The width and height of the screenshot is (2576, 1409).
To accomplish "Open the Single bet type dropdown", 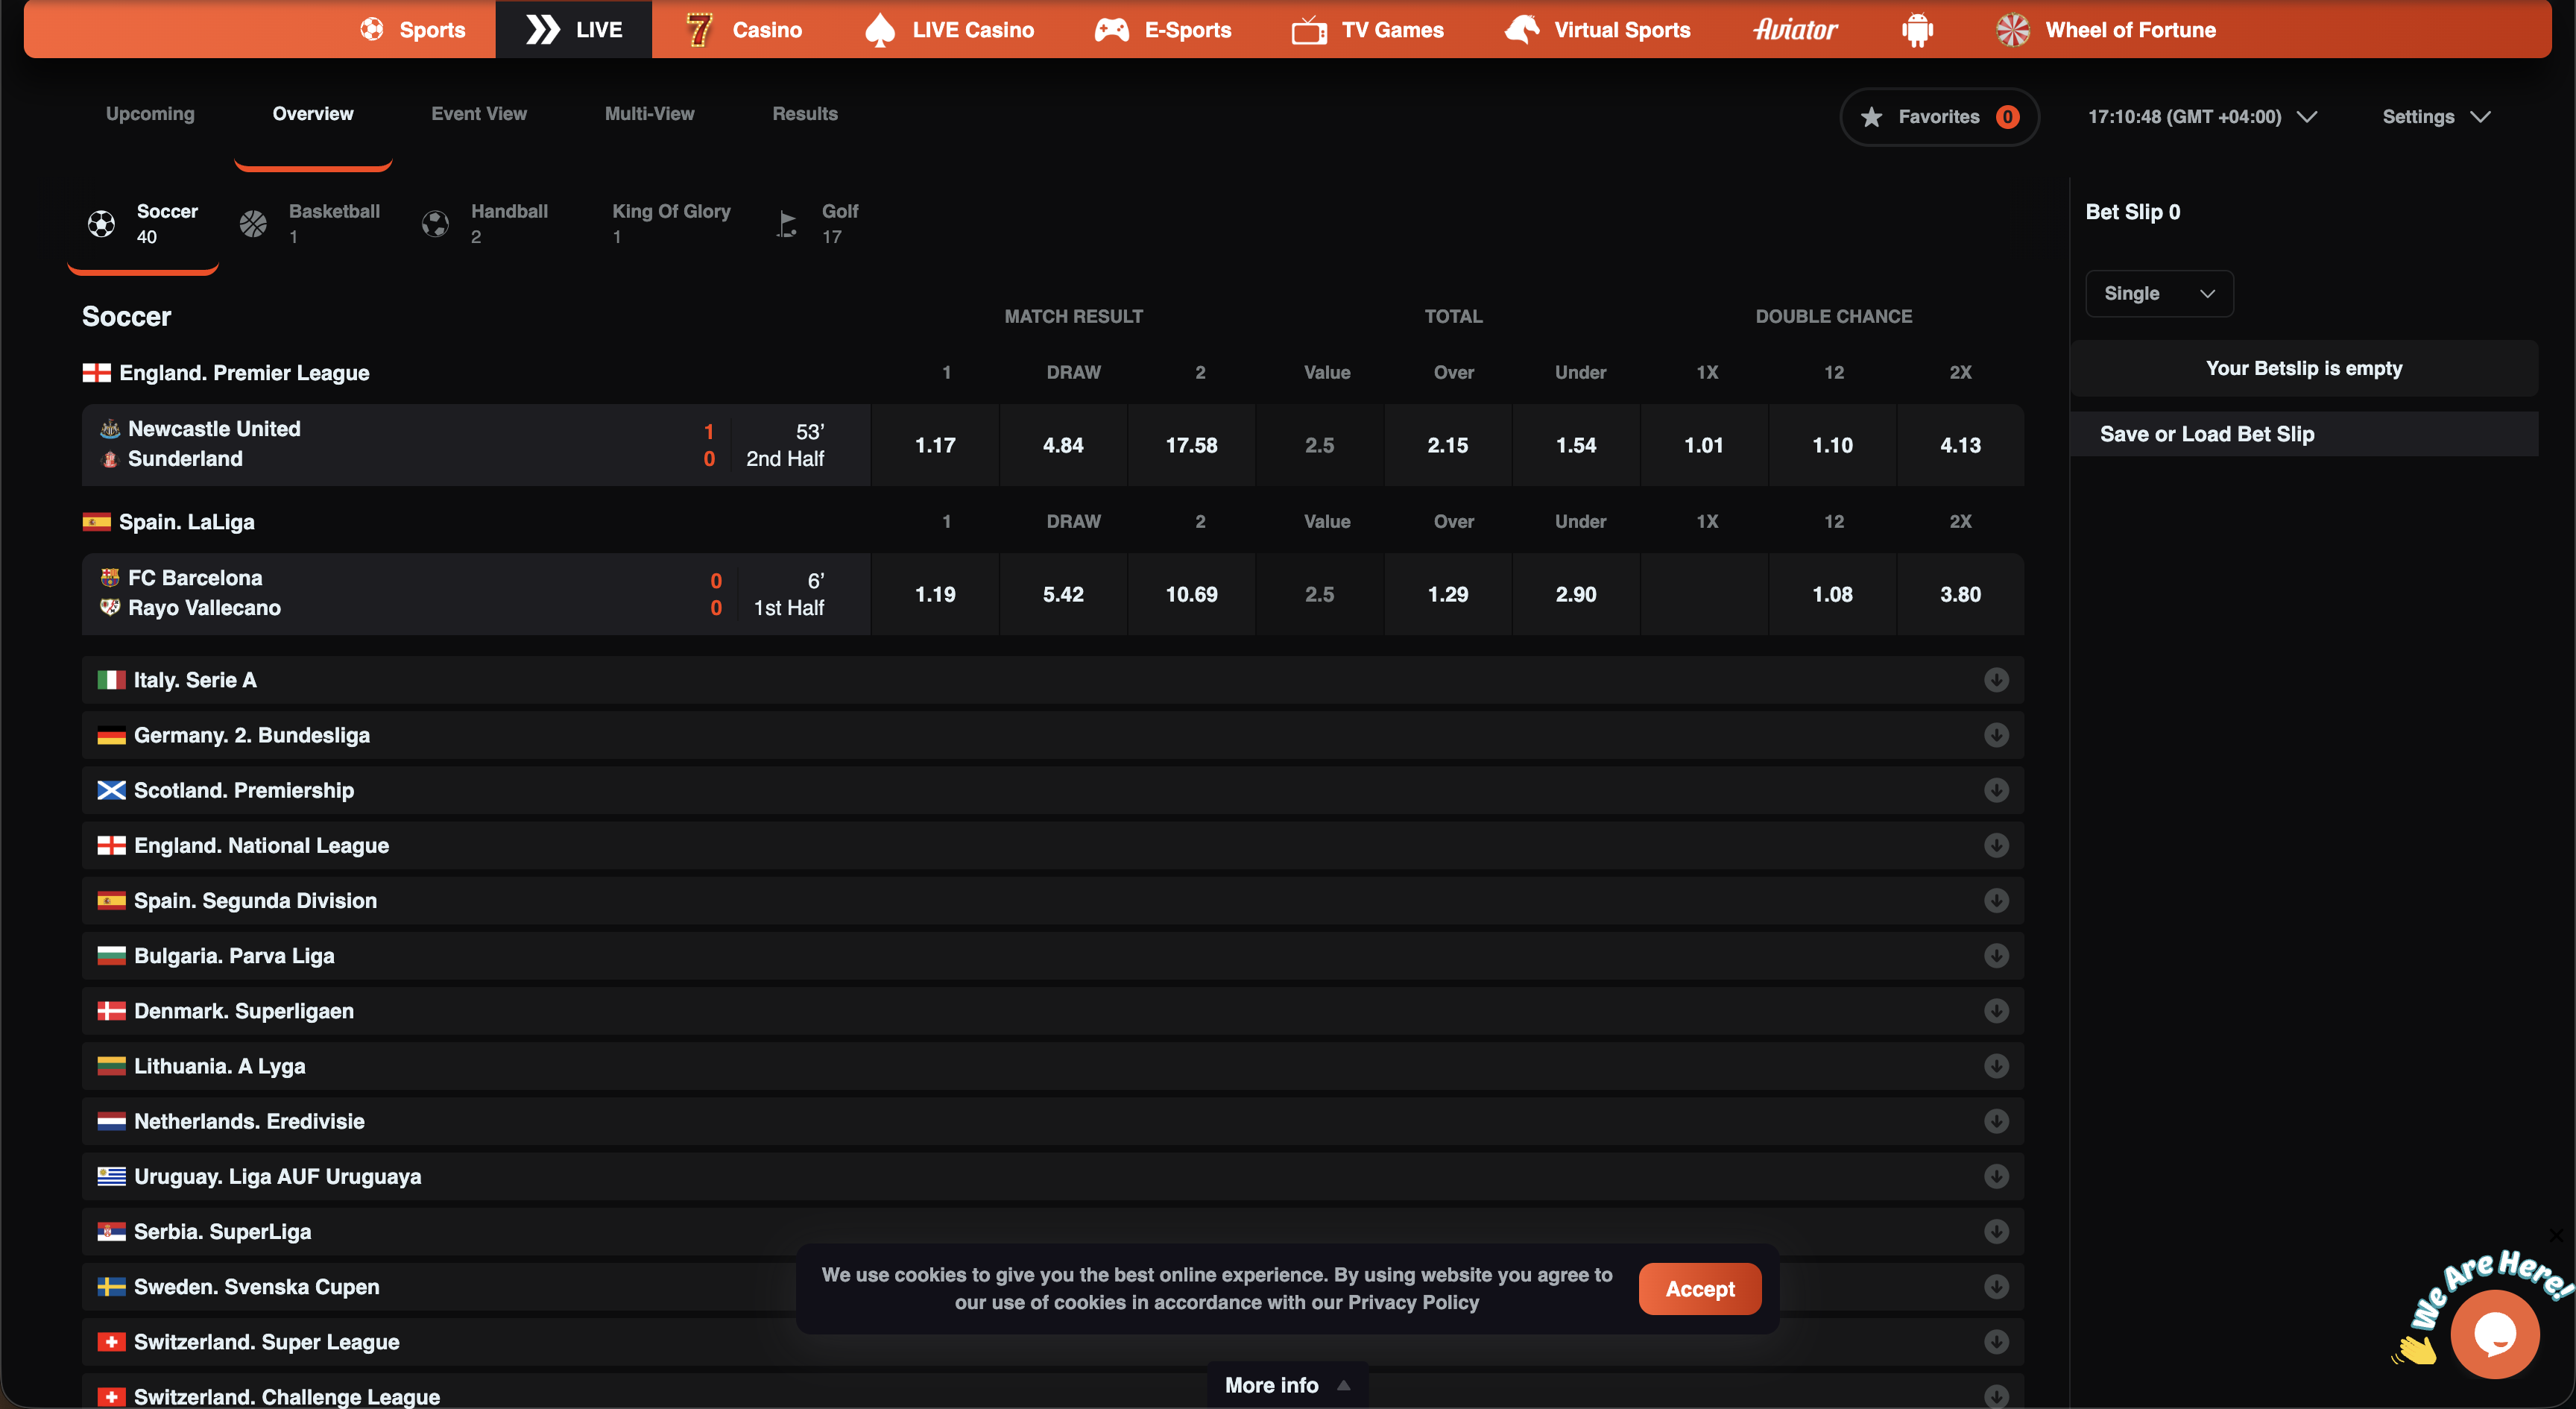I will tap(2159, 293).
